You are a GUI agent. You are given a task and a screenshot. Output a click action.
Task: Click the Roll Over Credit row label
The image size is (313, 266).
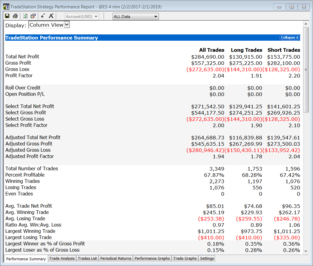(23, 88)
